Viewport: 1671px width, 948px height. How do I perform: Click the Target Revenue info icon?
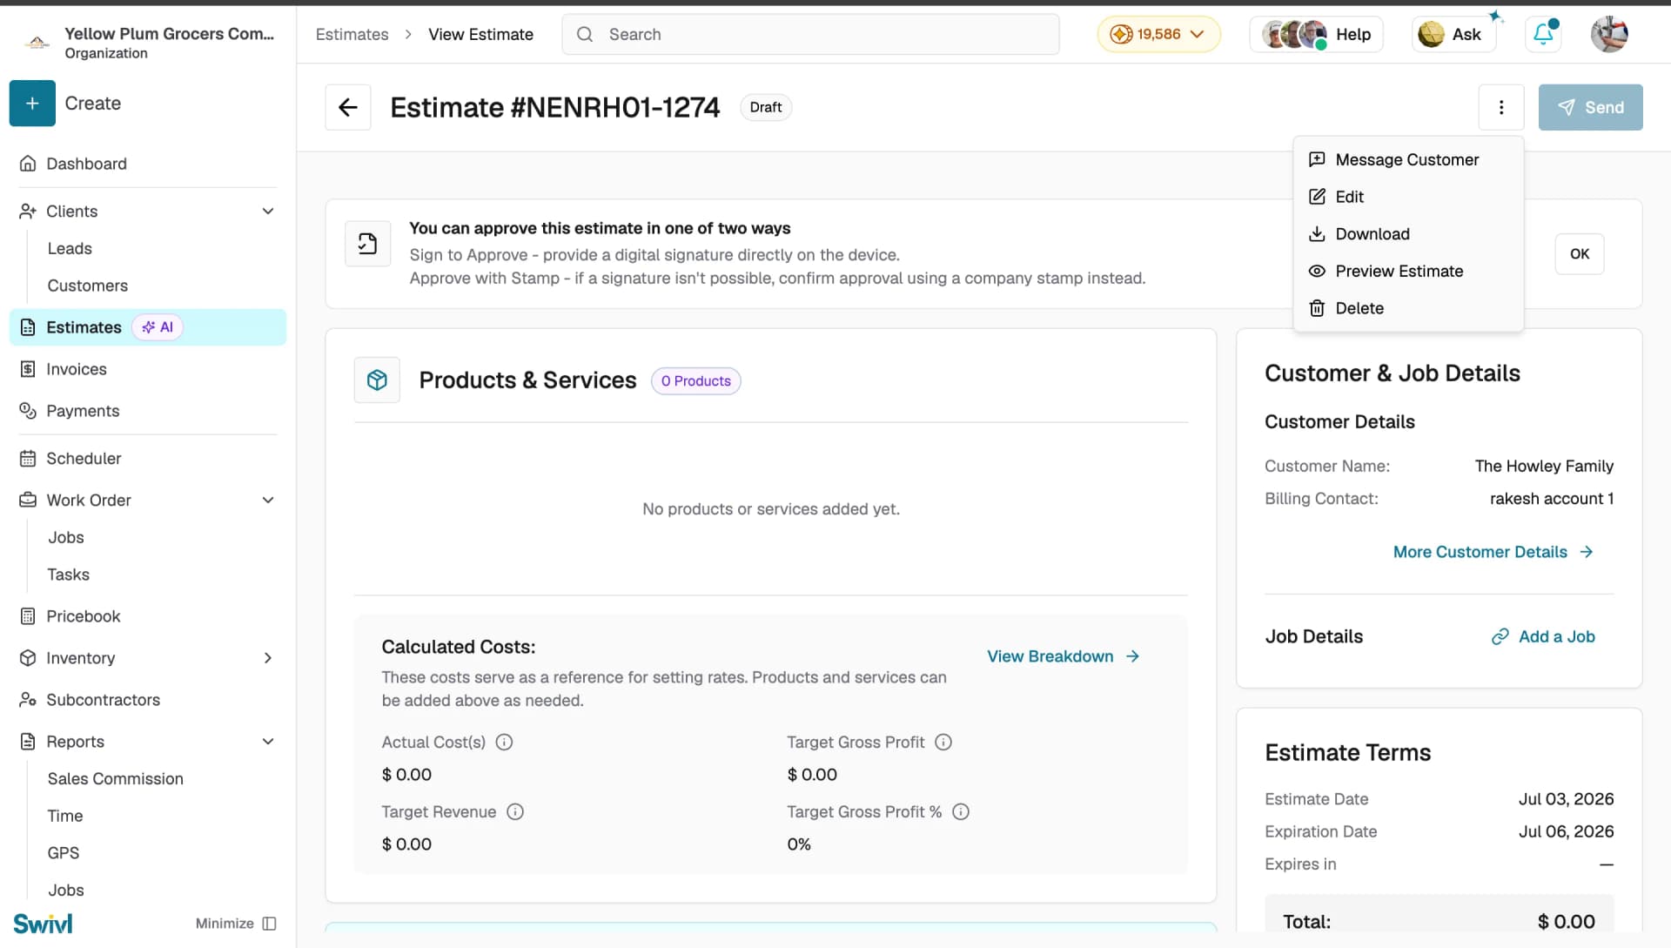click(515, 811)
